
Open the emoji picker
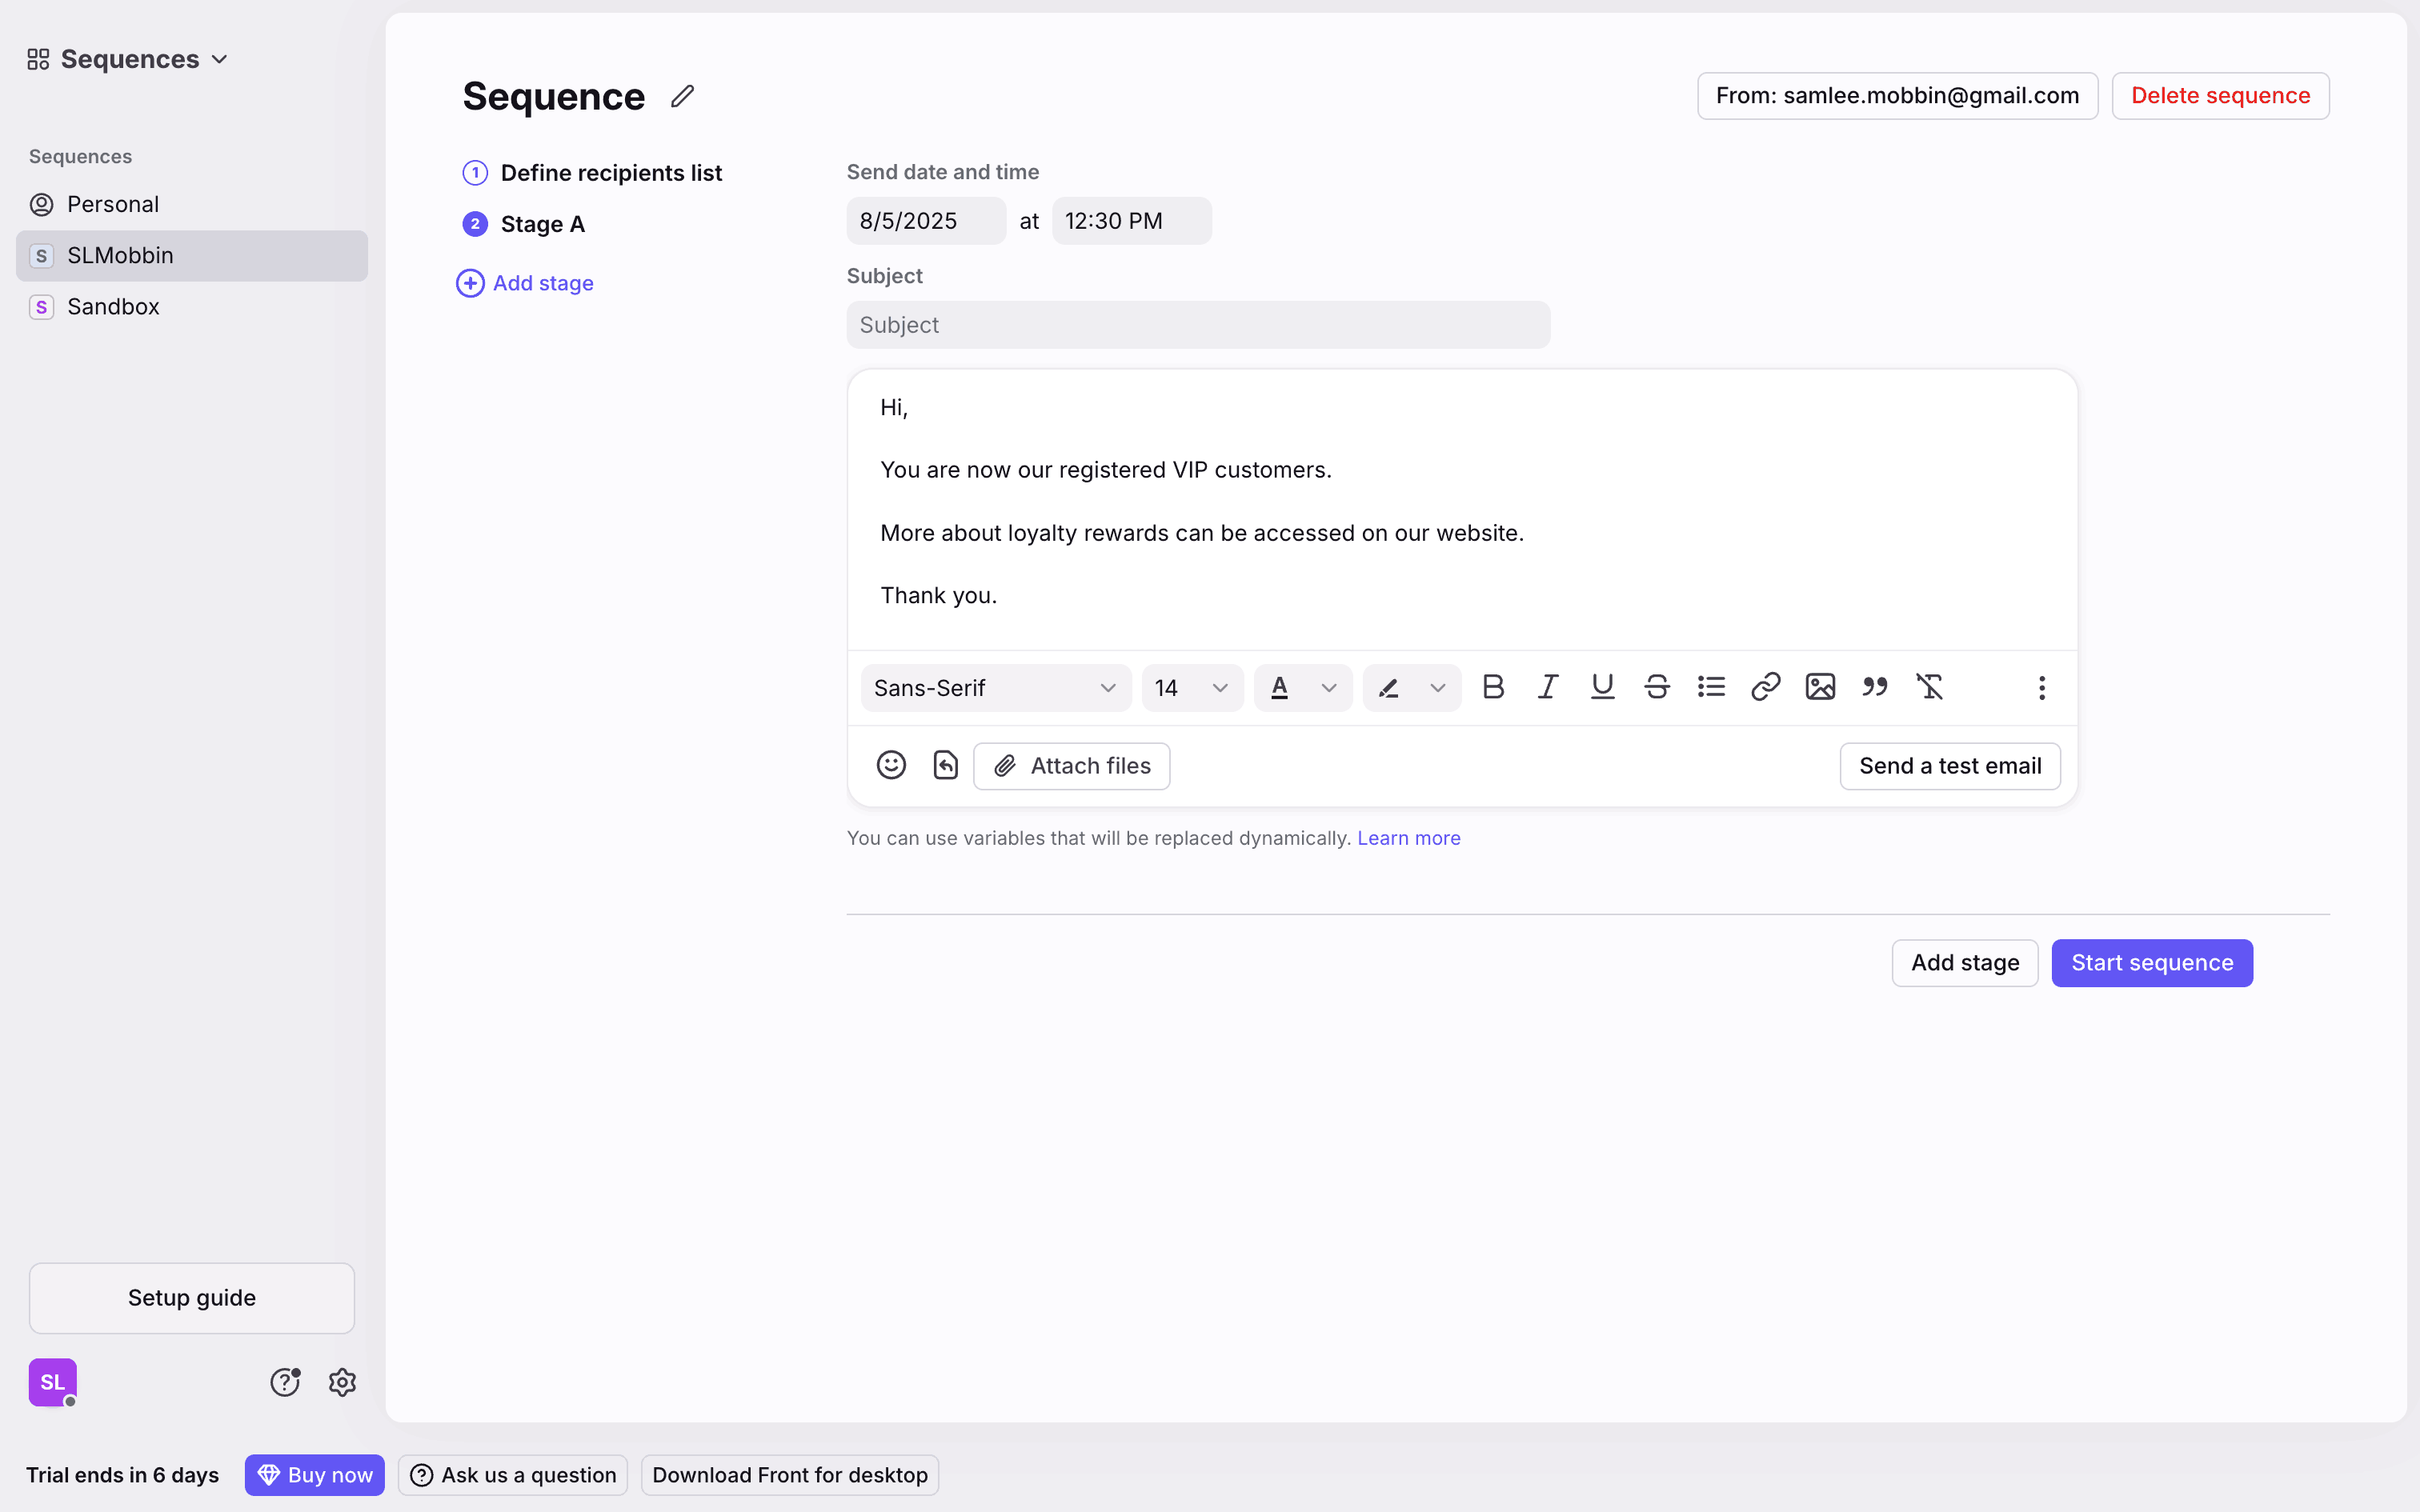tap(891, 765)
